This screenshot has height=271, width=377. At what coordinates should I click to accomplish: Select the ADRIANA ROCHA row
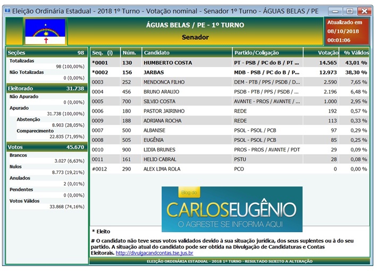point(229,121)
